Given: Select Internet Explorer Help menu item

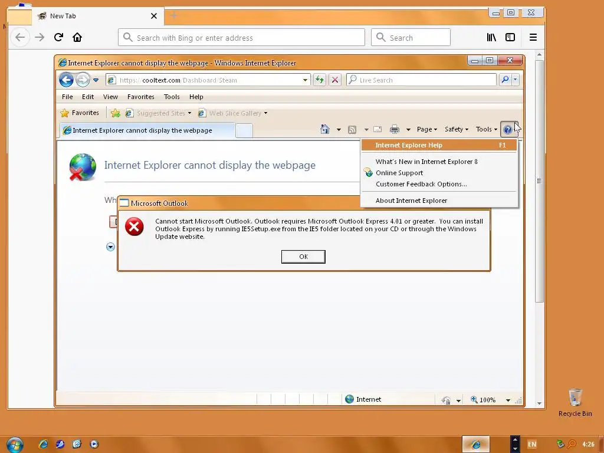Looking at the screenshot, I should 439,145.
